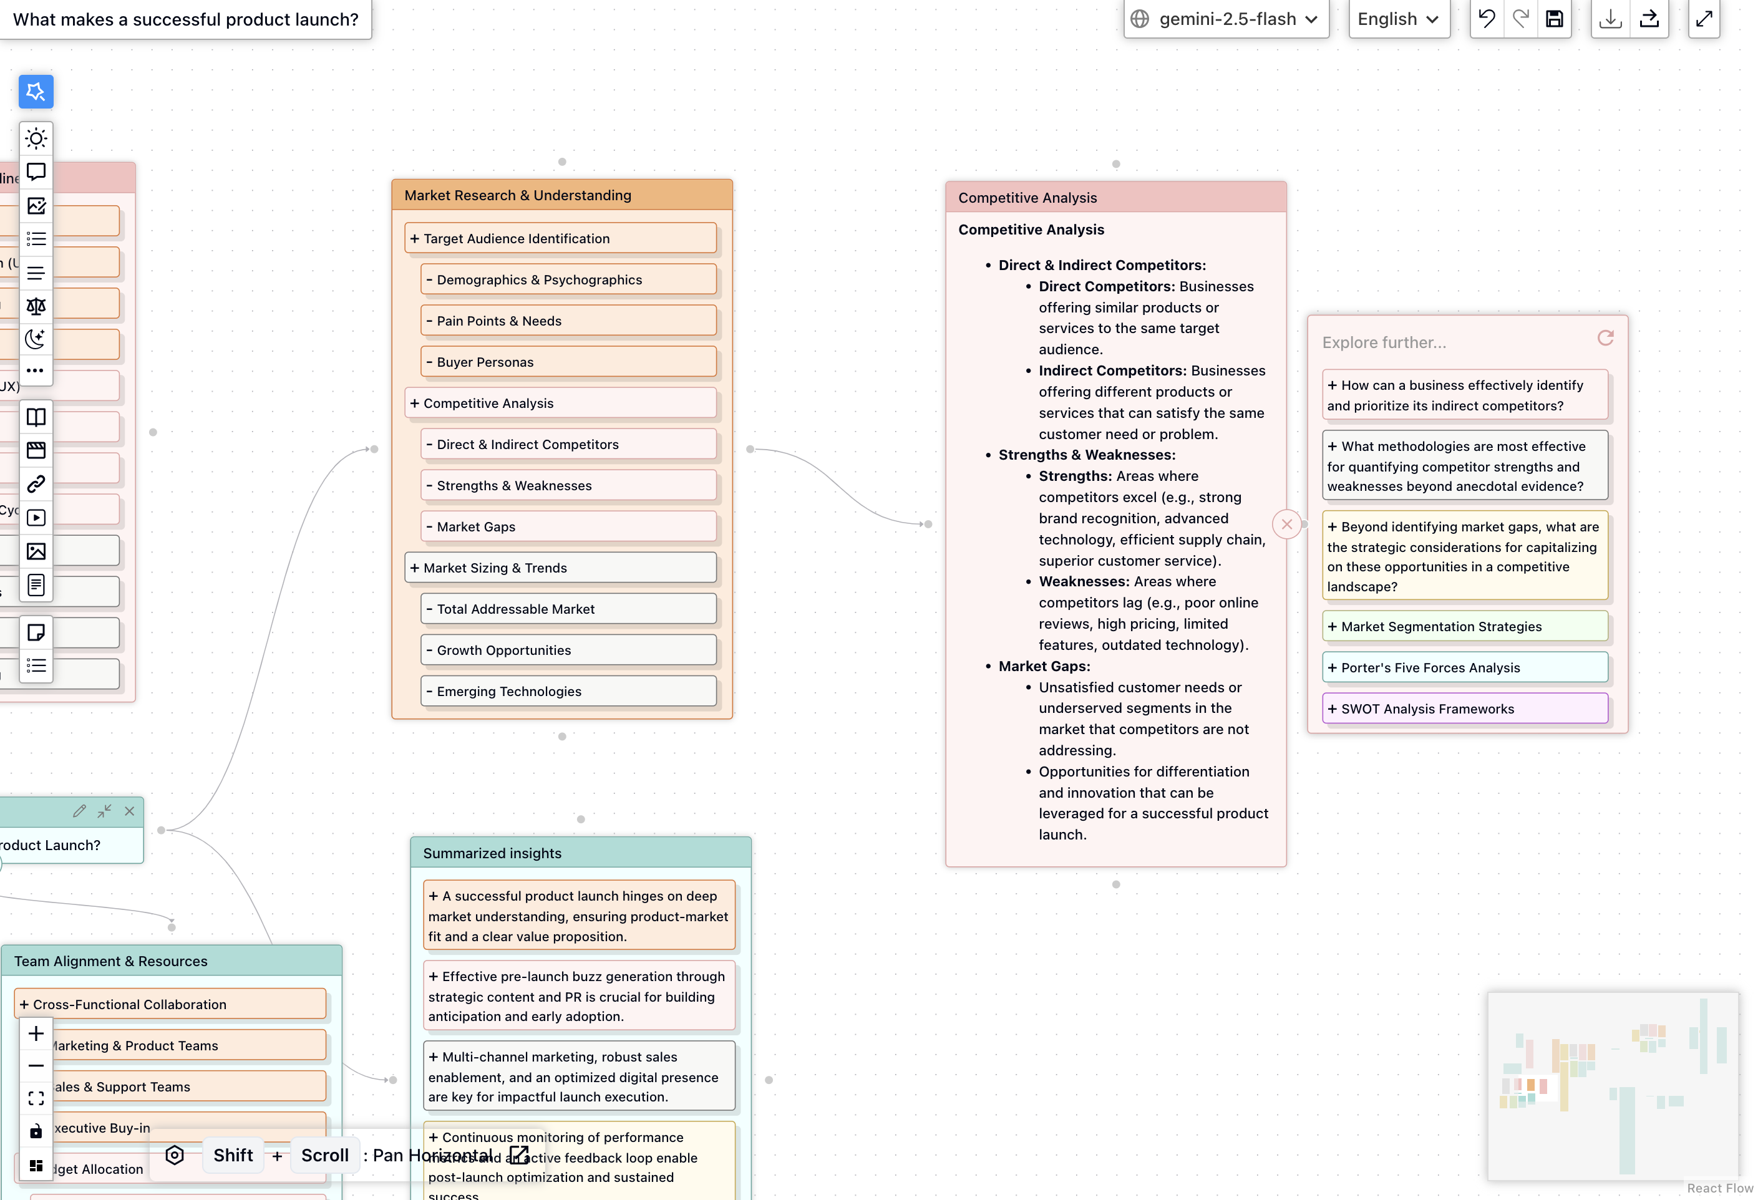This screenshot has height=1200, width=1758.
Task: Click the balance scales icon
Action: pos(36,306)
